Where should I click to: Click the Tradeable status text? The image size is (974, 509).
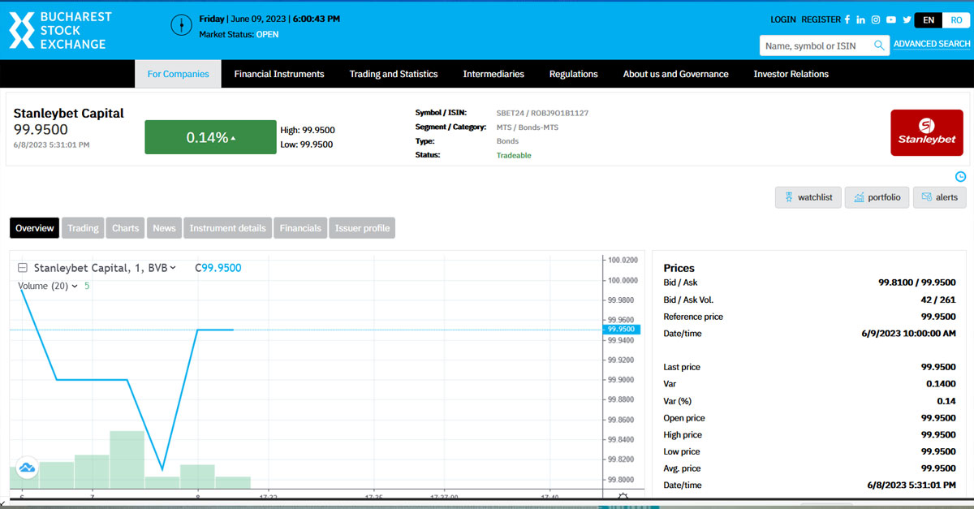pos(514,155)
